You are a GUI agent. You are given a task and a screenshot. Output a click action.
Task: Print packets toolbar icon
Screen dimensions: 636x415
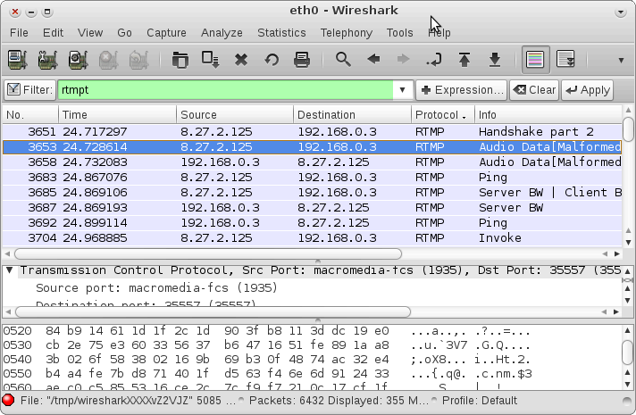pyautogui.click(x=302, y=60)
